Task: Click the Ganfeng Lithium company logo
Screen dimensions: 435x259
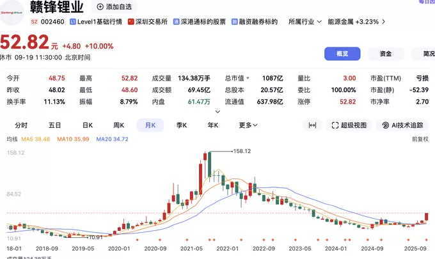Action: pyautogui.click(x=11, y=13)
